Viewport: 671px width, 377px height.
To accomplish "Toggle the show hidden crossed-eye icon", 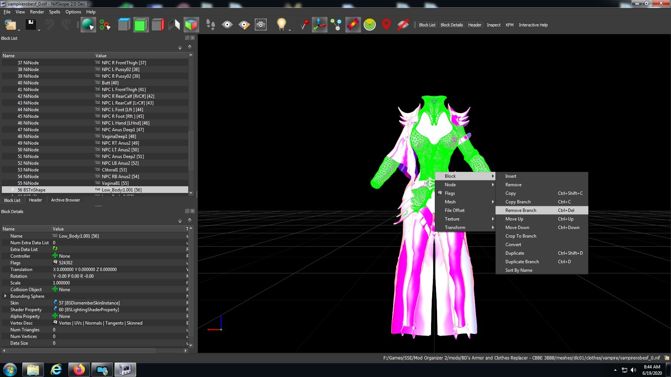I will click(x=403, y=25).
